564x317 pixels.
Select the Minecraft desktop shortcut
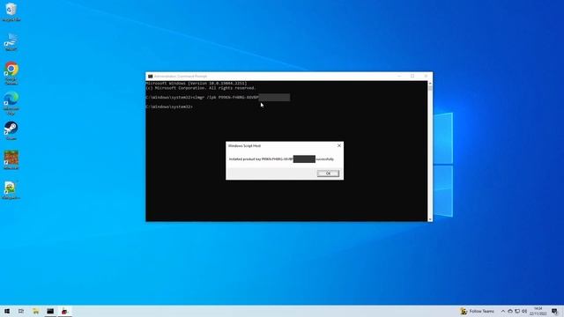click(11, 160)
